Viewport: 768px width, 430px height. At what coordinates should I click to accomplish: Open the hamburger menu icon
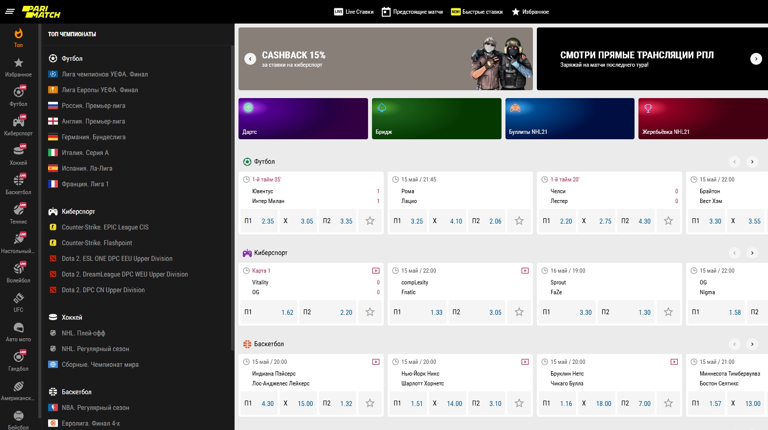pos(10,11)
